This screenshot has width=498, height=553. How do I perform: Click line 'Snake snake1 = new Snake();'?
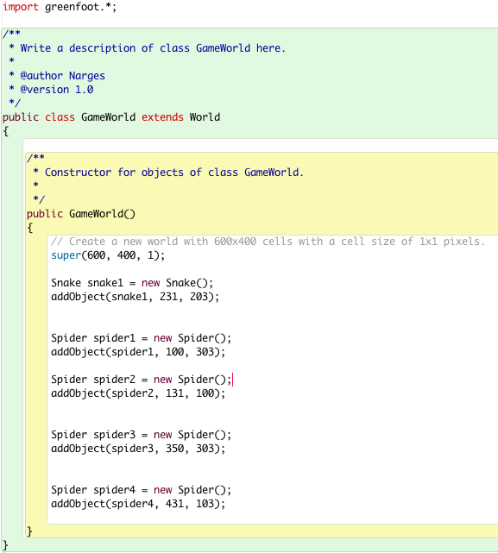(x=132, y=282)
